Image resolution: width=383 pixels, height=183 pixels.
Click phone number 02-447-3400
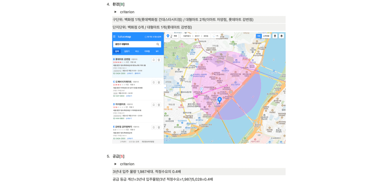pos(119,96)
